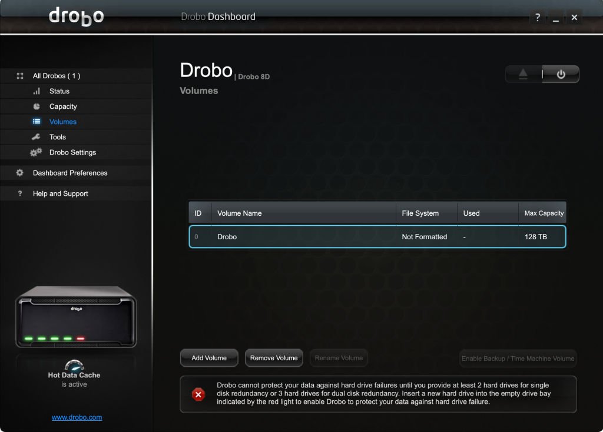
Task: Click Enable Backup / Time Machine Volume
Action: (518, 359)
